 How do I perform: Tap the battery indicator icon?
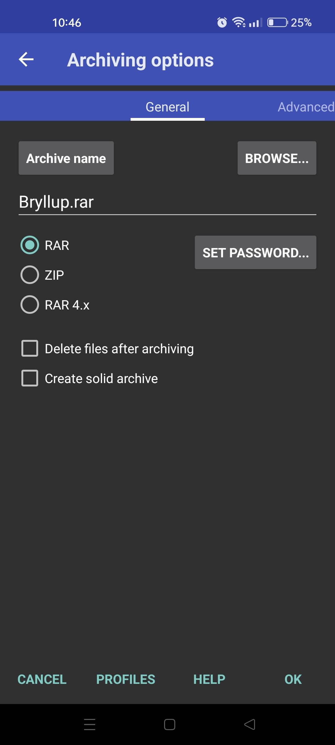(278, 22)
